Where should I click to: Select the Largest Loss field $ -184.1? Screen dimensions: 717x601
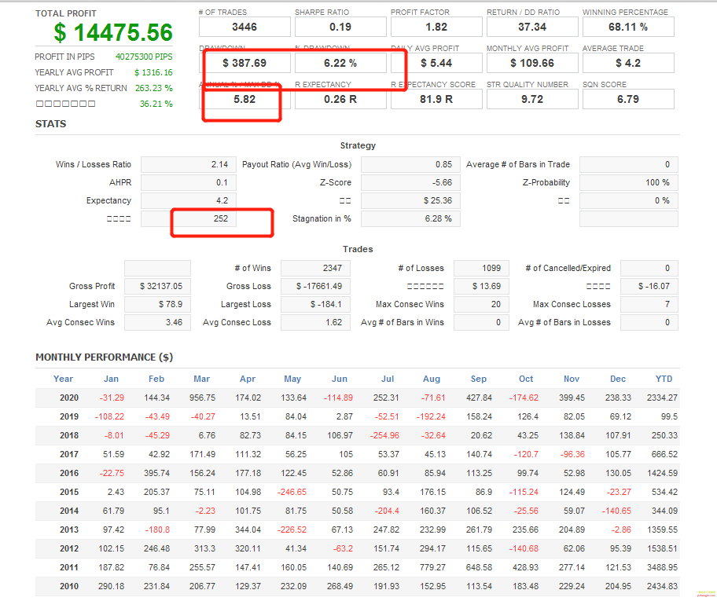[x=315, y=304]
